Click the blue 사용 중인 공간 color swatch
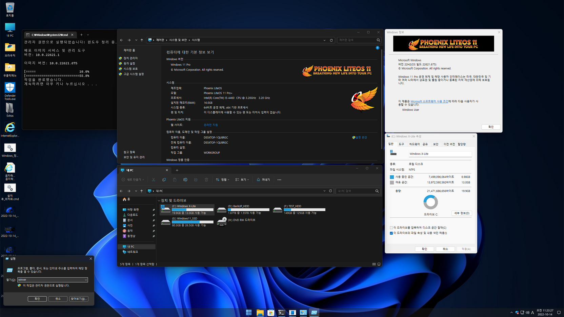 coord(392,177)
